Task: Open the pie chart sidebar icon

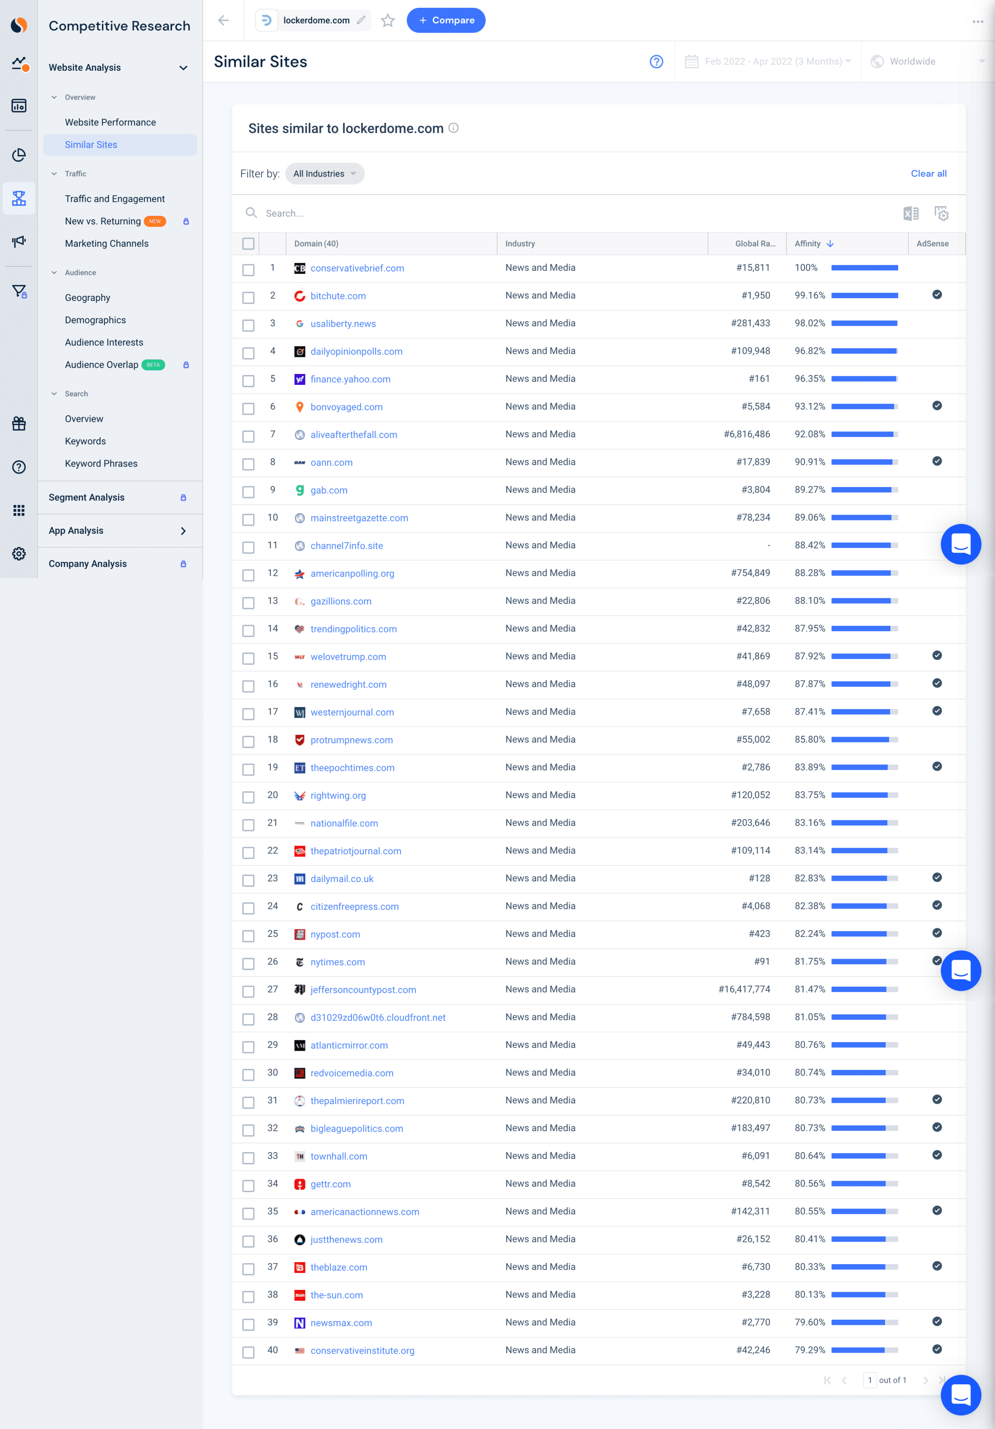Action: [x=19, y=155]
